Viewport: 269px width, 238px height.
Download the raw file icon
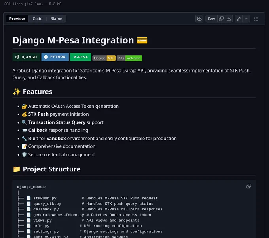click(229, 19)
